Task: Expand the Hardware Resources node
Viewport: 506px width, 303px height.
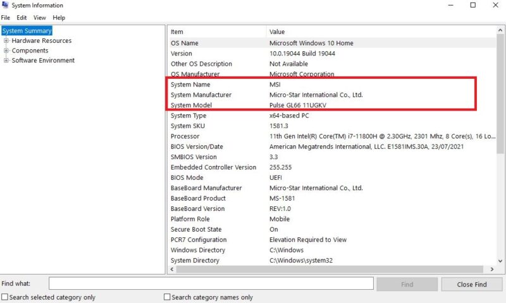Action: tap(6, 40)
